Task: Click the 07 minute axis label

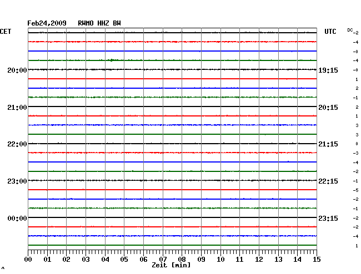Action: click(163, 260)
